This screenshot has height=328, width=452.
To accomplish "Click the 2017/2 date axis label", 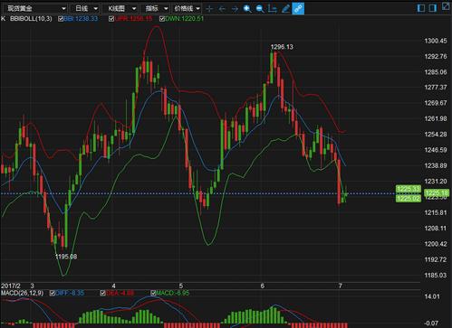I will 11,286.
